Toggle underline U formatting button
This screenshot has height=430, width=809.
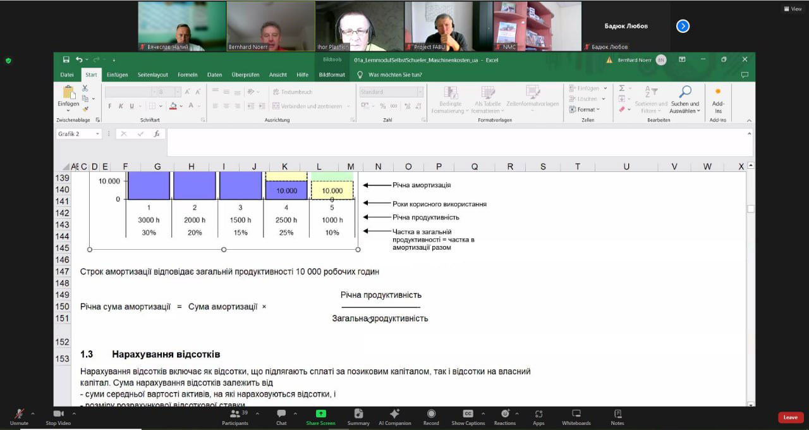coord(131,106)
